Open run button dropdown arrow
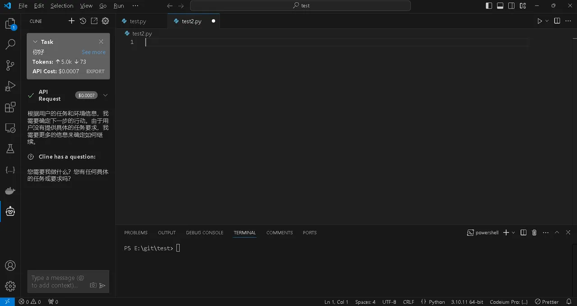This screenshot has height=306, width=577. point(547,21)
